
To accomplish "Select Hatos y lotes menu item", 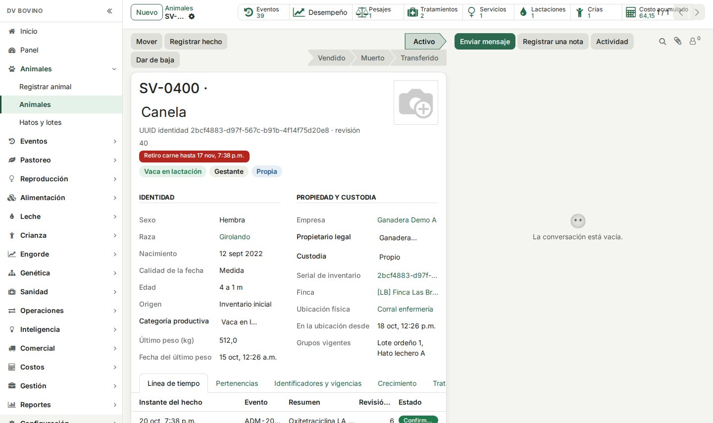I will [x=40, y=122].
